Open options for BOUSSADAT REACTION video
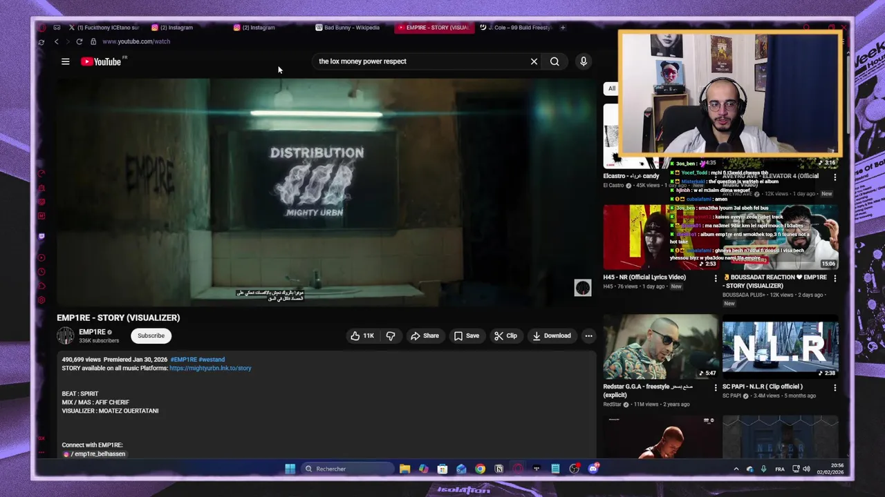885x497 pixels. click(835, 278)
